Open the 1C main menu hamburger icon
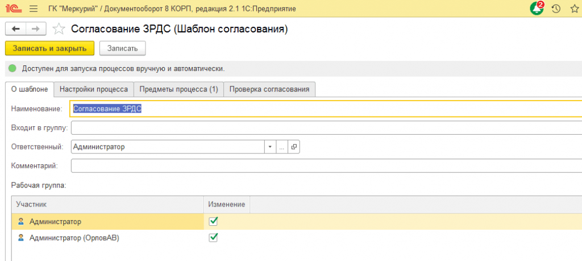582x261 pixels. tap(34, 9)
